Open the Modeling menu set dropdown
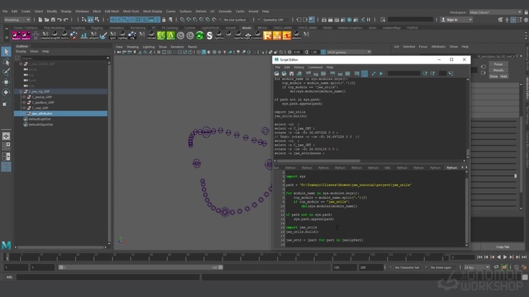 click(x=16, y=19)
